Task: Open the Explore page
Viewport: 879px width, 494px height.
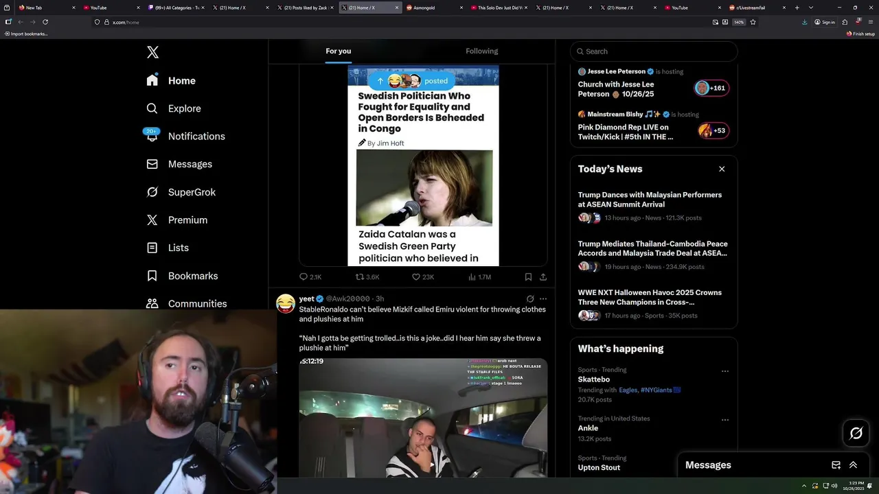Action: coord(174,108)
